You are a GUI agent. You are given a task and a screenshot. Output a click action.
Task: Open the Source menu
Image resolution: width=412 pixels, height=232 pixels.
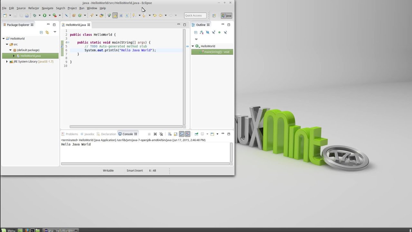coord(21,8)
